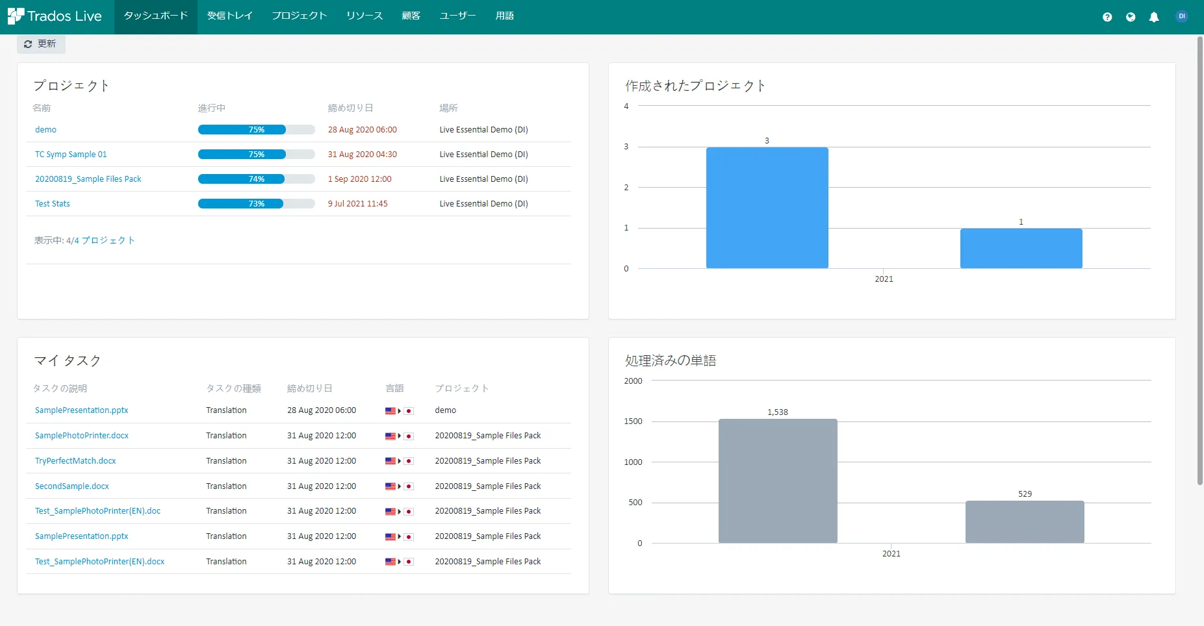Open the help question mark icon

[x=1107, y=17]
